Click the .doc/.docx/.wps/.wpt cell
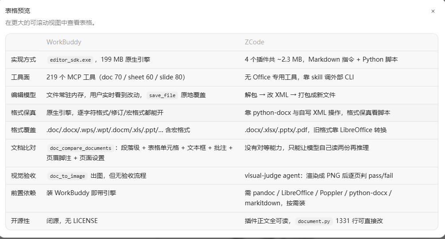The image size is (445, 239). [118, 130]
